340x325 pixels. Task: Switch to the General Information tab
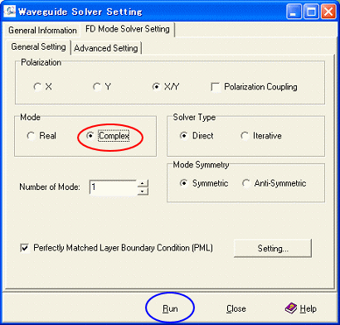click(42, 30)
